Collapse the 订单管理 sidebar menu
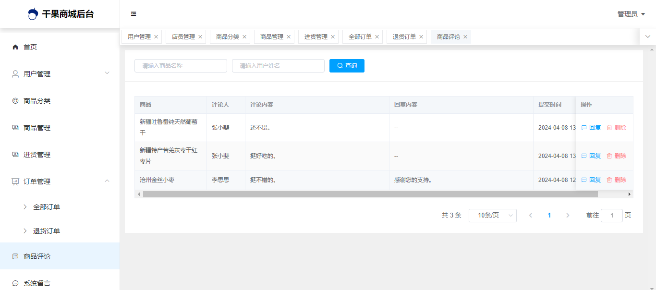Image resolution: width=656 pixels, height=290 pixels. click(107, 181)
